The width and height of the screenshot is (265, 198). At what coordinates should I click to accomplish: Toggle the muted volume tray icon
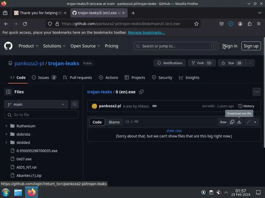point(219,192)
